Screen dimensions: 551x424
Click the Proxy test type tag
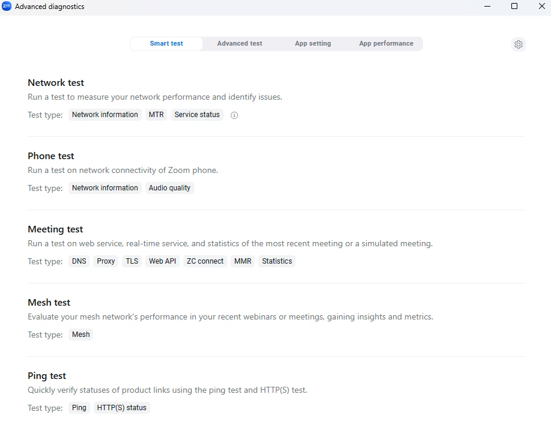click(x=106, y=261)
